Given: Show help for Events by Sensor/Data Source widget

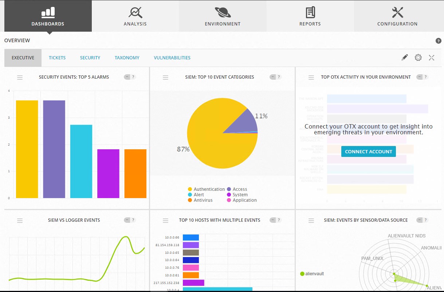Looking at the screenshot, I should (425, 220).
